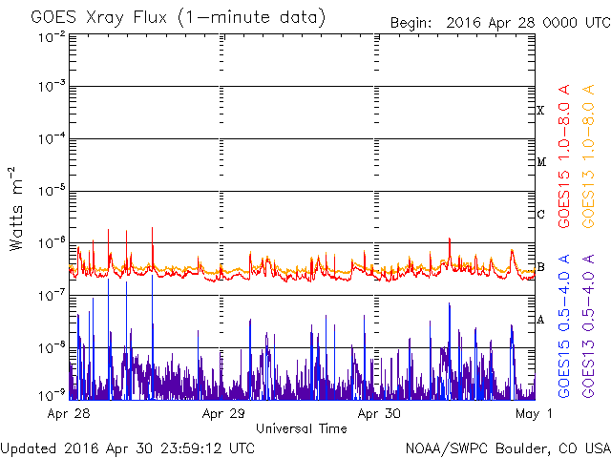Click the B flare class label
Screen dimensions: 611x458
[x=540, y=267]
